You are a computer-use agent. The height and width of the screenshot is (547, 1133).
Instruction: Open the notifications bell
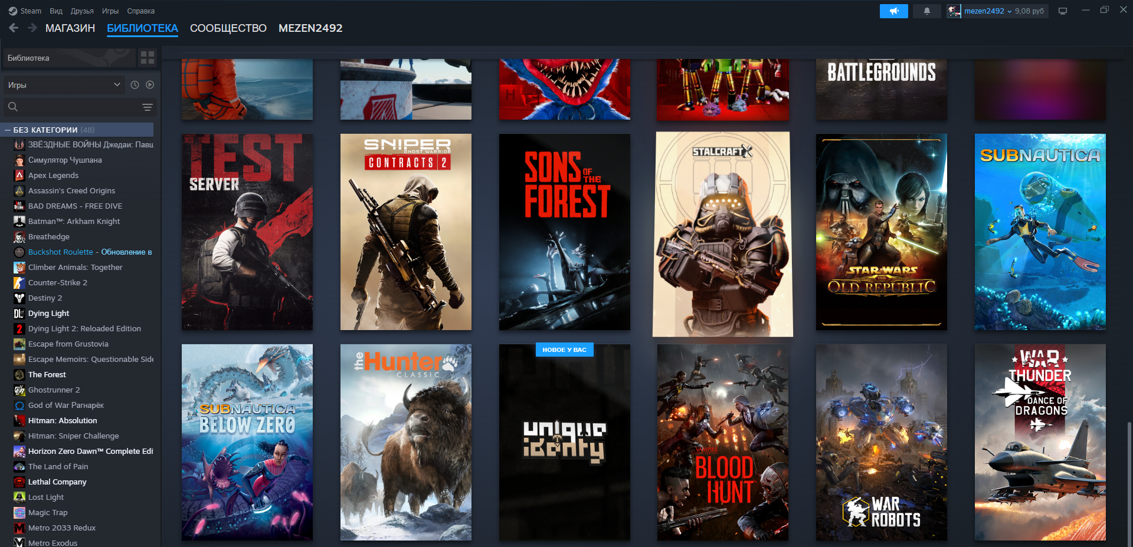[x=927, y=11]
